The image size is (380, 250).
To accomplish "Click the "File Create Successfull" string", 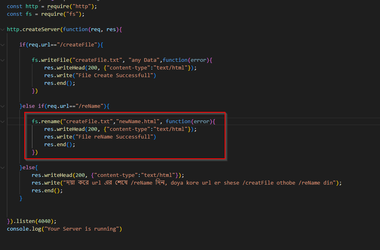I will [x=115, y=76].
